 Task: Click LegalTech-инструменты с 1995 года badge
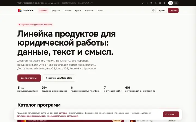(x=35, y=24)
